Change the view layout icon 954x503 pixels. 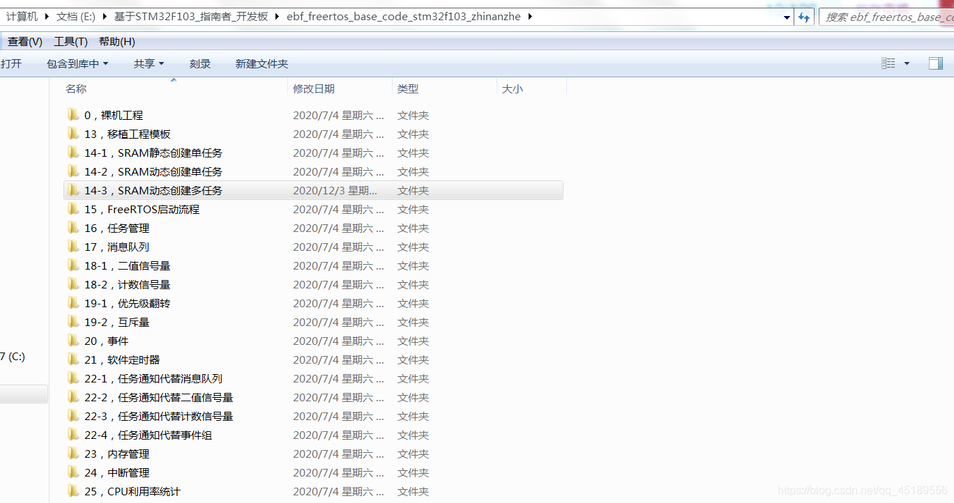point(888,63)
